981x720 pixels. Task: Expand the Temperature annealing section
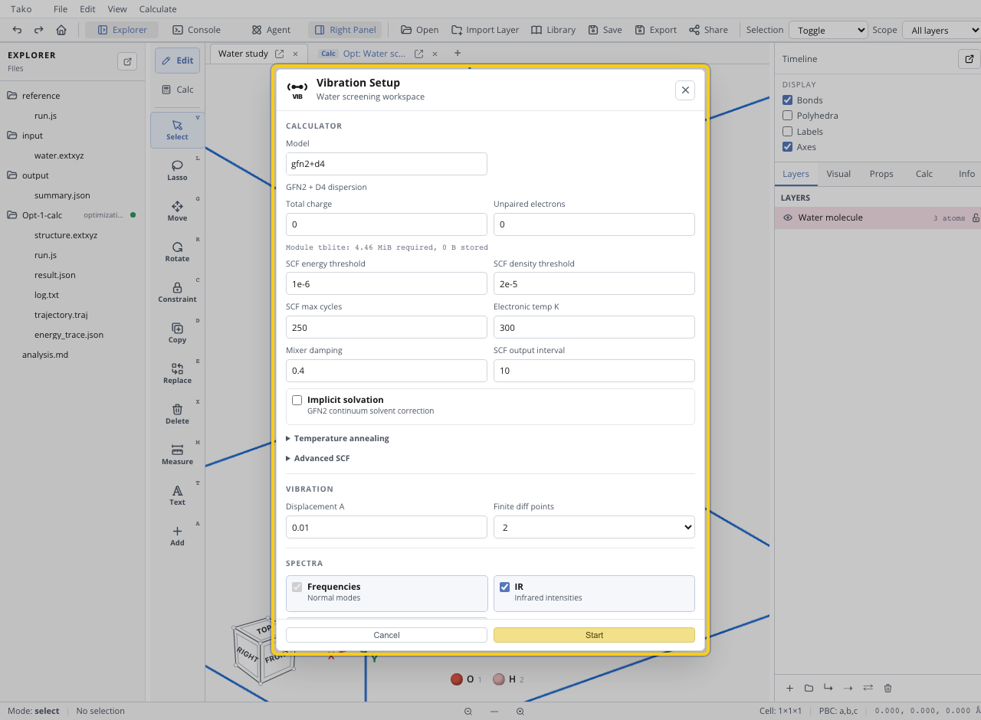337,438
